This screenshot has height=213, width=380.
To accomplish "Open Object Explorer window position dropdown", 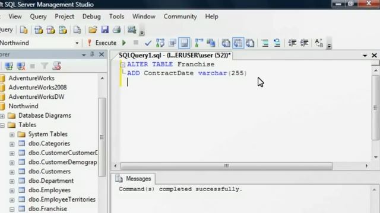I will pyautogui.click(x=84, y=55).
